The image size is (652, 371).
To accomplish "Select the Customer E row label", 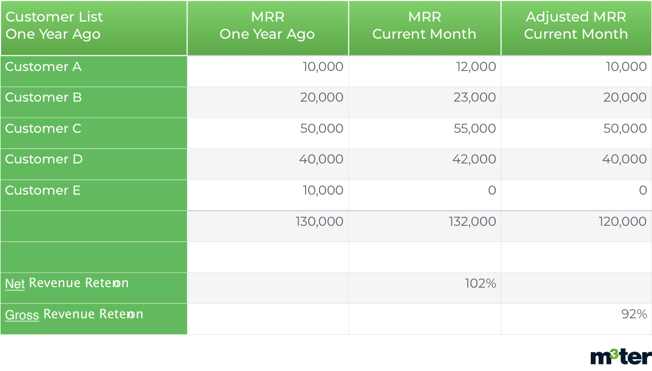I will (x=43, y=191).
